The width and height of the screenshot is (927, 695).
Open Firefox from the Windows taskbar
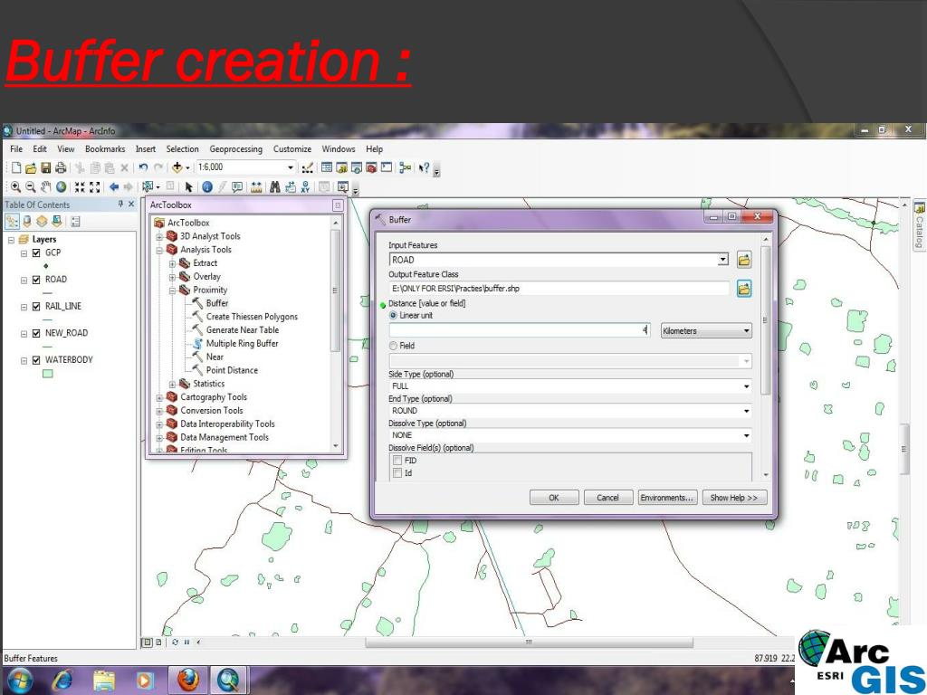188,681
